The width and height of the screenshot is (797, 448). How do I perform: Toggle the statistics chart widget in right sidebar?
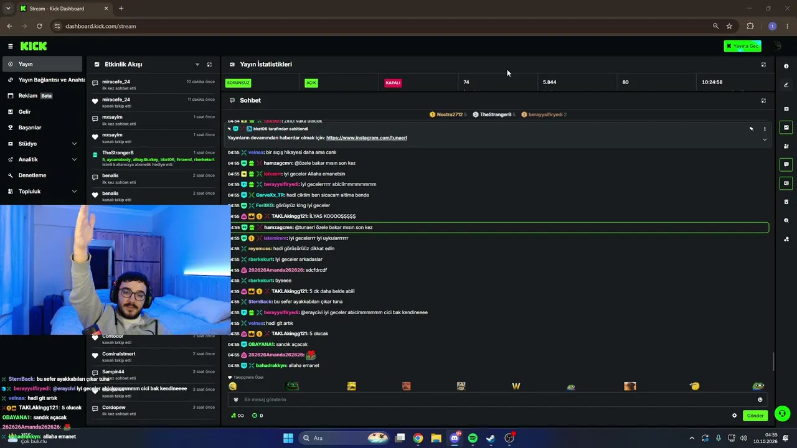(x=786, y=128)
